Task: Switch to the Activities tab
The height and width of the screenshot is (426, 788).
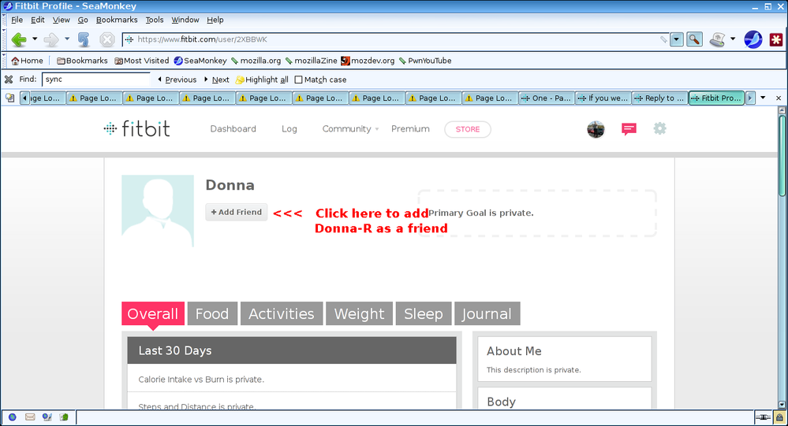Action: click(282, 313)
